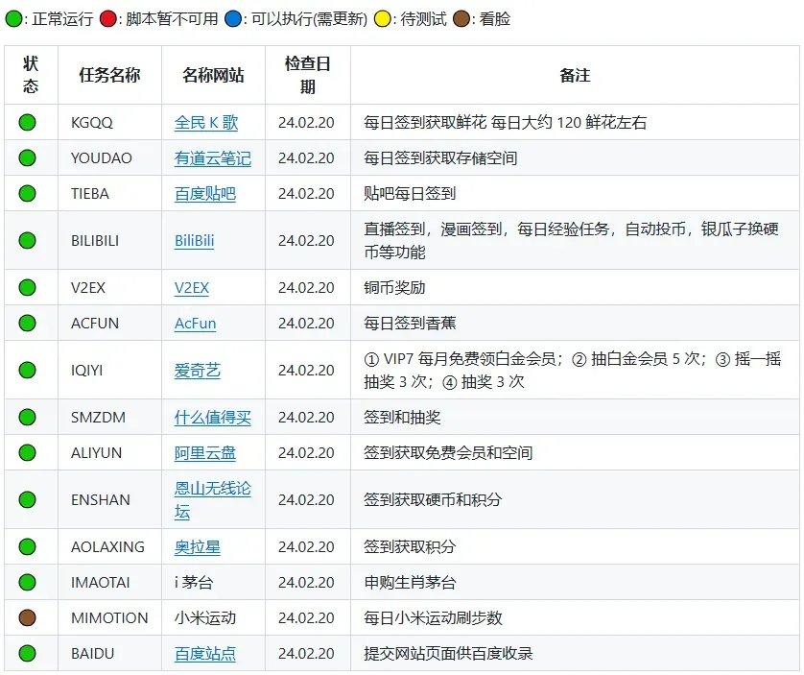
Task: Open the AcFun link
Action: click(x=194, y=323)
